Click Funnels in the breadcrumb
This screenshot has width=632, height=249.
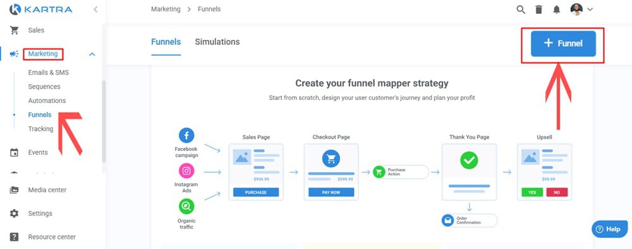(x=209, y=9)
